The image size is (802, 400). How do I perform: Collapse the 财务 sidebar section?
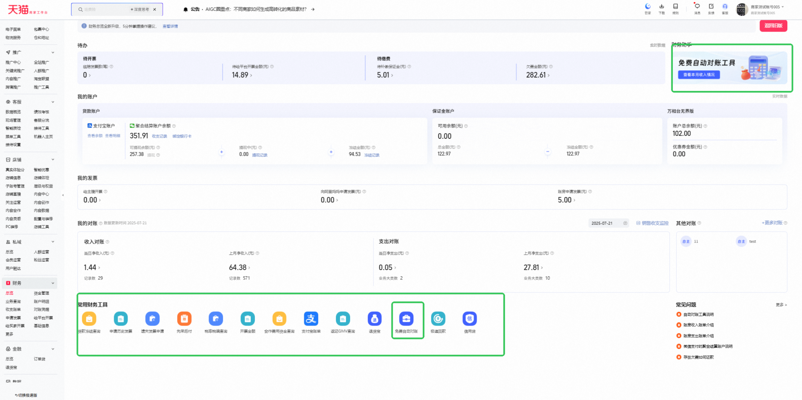tap(53, 283)
